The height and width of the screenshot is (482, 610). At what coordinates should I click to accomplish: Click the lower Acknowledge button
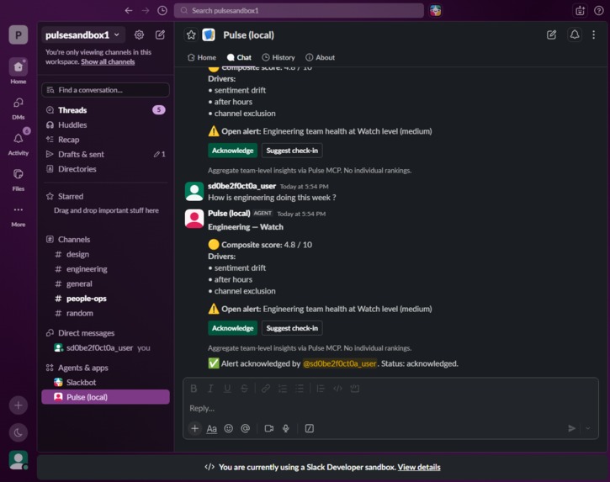(x=232, y=328)
